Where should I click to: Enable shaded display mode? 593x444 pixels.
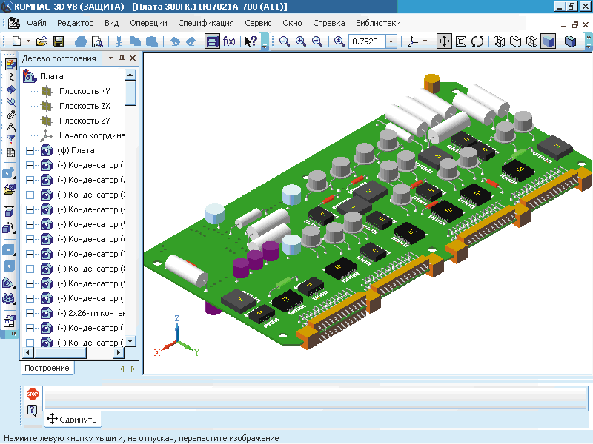[548, 41]
